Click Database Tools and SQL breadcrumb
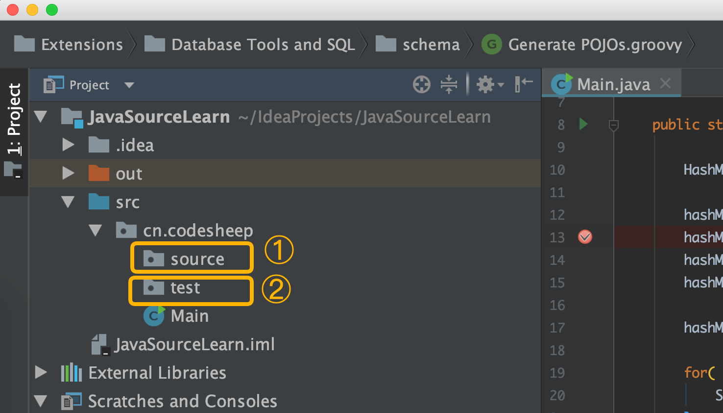The height and width of the screenshot is (413, 723). coord(263,45)
